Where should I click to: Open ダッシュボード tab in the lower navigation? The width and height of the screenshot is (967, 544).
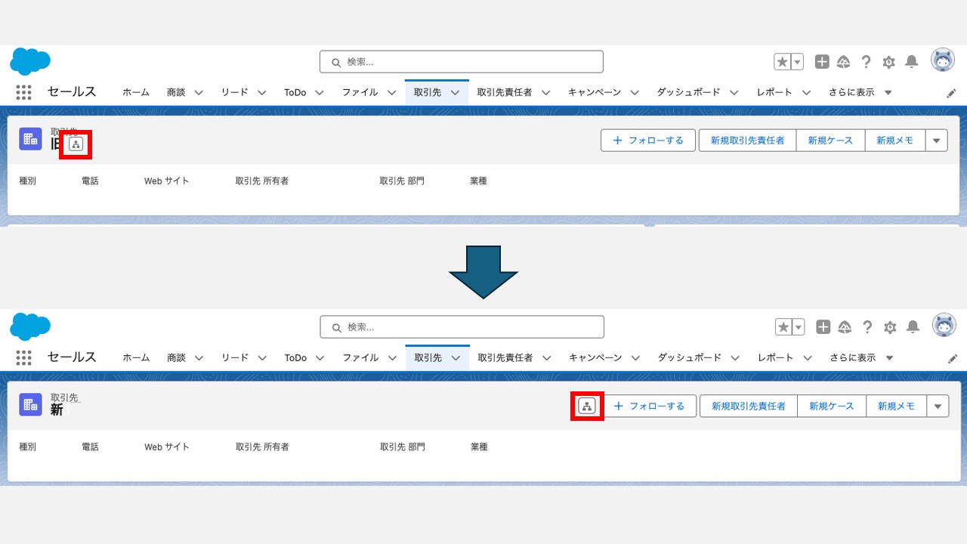point(688,357)
